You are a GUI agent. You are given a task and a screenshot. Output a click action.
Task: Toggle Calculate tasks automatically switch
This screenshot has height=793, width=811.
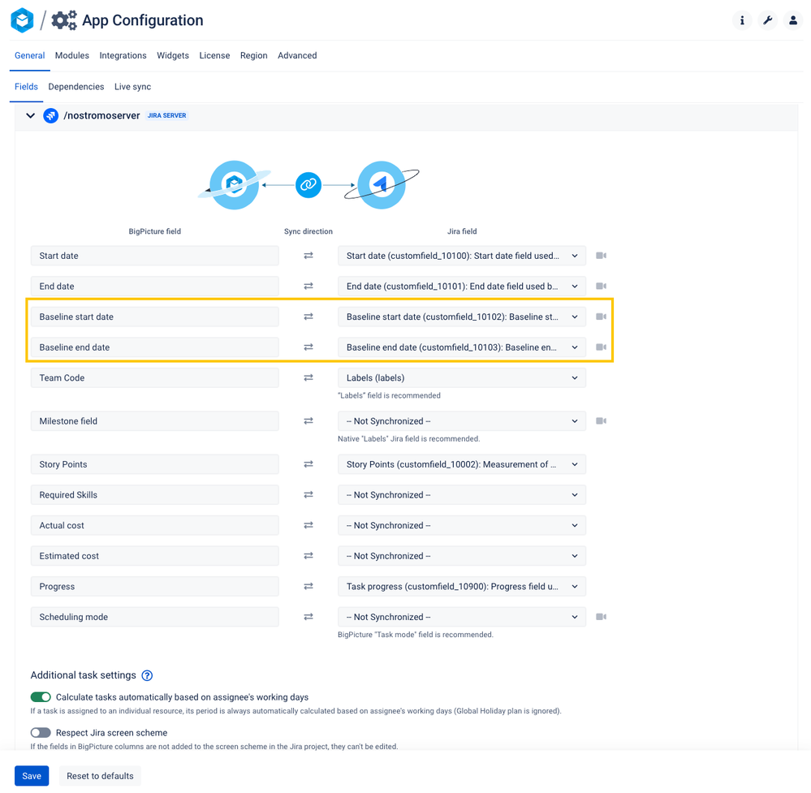coord(41,696)
